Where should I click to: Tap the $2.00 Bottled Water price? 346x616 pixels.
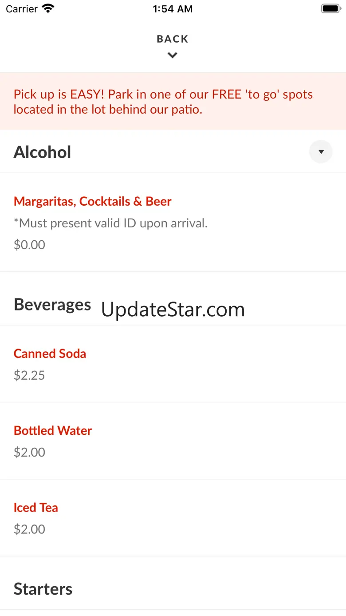(29, 452)
